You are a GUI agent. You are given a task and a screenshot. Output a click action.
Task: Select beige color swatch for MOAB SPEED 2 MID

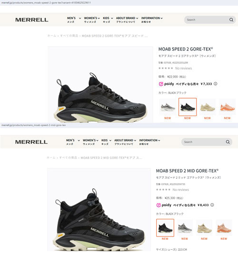point(204,228)
